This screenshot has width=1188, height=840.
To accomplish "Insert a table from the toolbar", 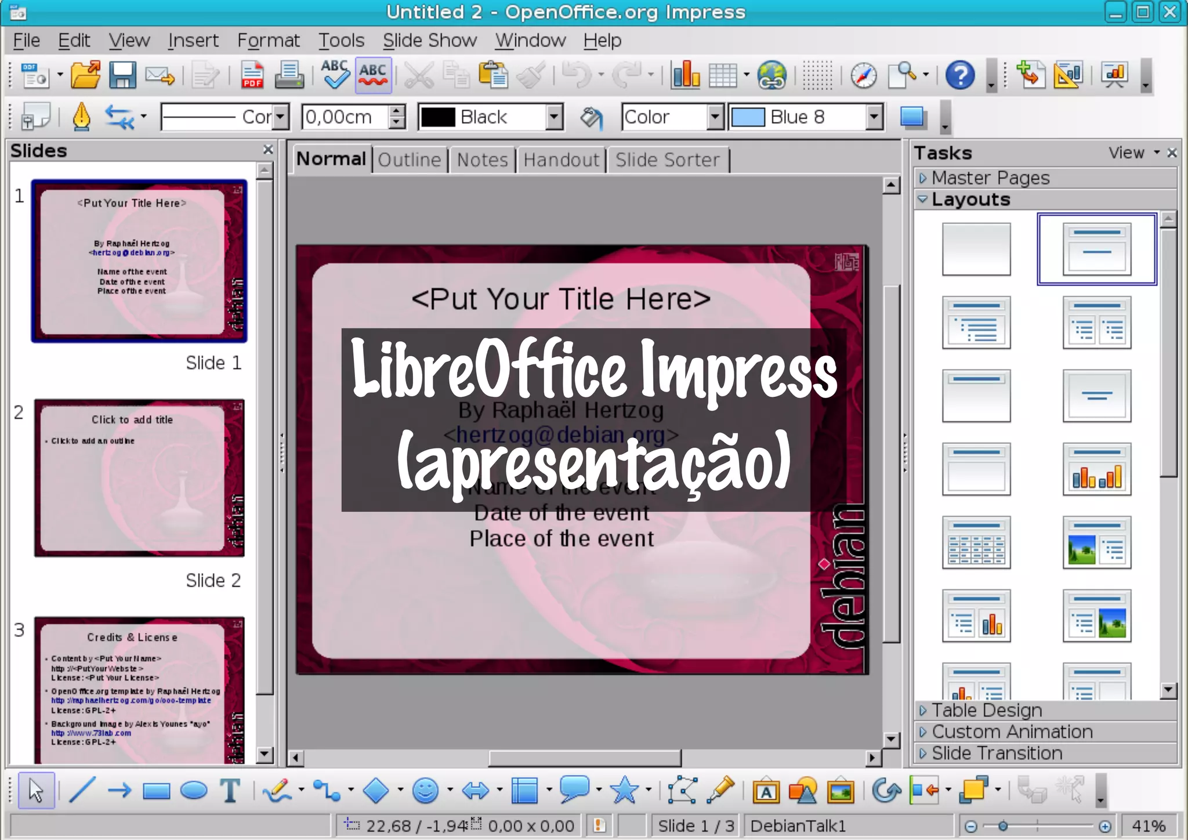I will tap(723, 75).
